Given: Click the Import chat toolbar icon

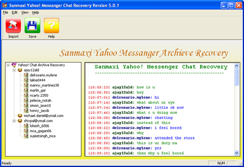Looking at the screenshot, I should (x=13, y=25).
